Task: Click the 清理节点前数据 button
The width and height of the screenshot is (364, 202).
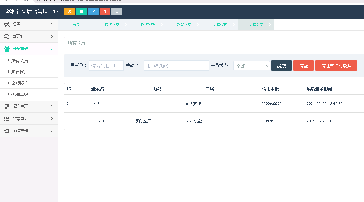Action: coord(336,65)
